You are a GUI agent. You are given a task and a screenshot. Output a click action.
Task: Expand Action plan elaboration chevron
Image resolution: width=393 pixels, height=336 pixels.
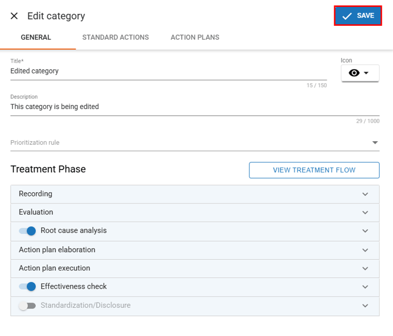[x=365, y=250]
